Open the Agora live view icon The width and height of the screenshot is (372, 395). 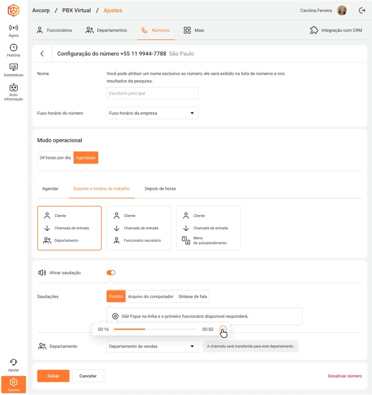click(x=14, y=27)
